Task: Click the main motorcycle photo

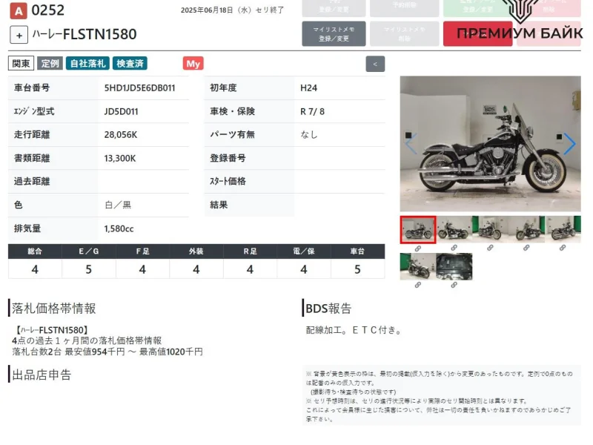Action: pos(490,144)
